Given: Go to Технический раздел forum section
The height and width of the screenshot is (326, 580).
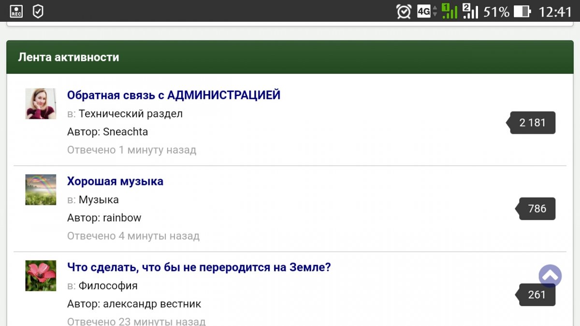Looking at the screenshot, I should [130, 114].
